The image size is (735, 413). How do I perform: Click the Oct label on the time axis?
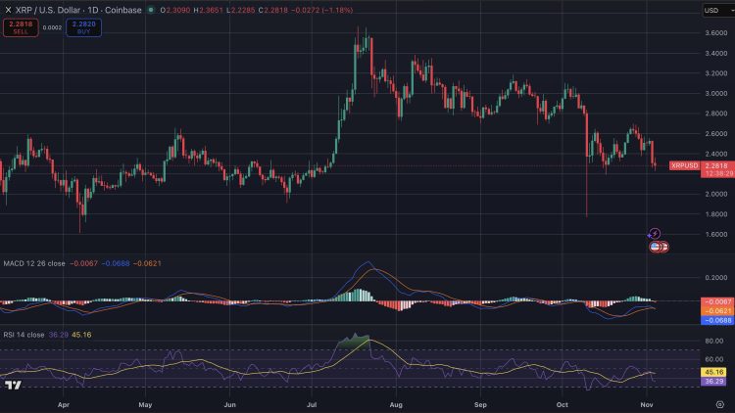pyautogui.click(x=563, y=404)
